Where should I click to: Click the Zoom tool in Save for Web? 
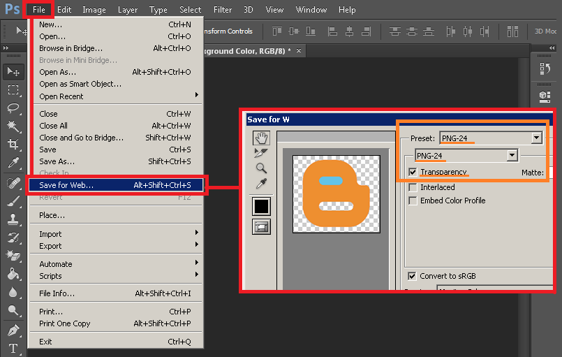(261, 168)
